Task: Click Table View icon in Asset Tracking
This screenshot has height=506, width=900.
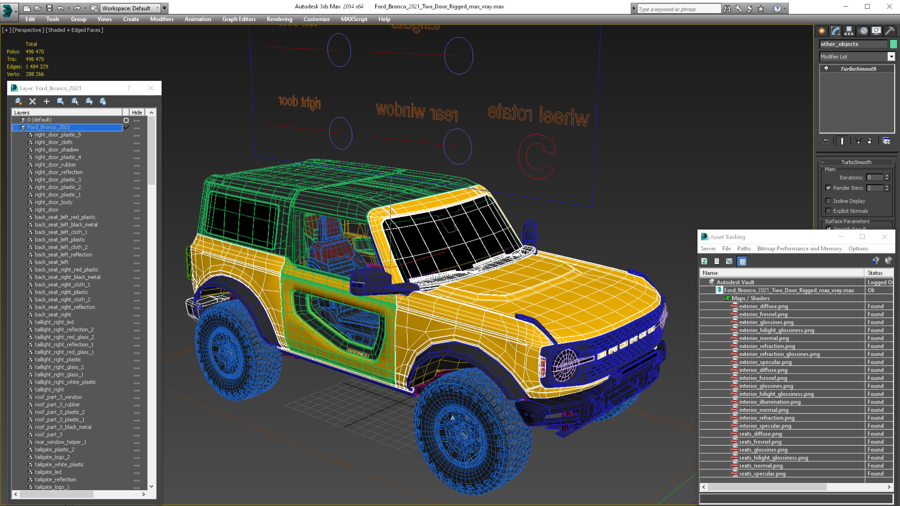Action: pyautogui.click(x=742, y=261)
